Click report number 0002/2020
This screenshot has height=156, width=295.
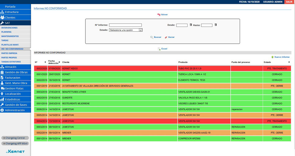[42, 69]
